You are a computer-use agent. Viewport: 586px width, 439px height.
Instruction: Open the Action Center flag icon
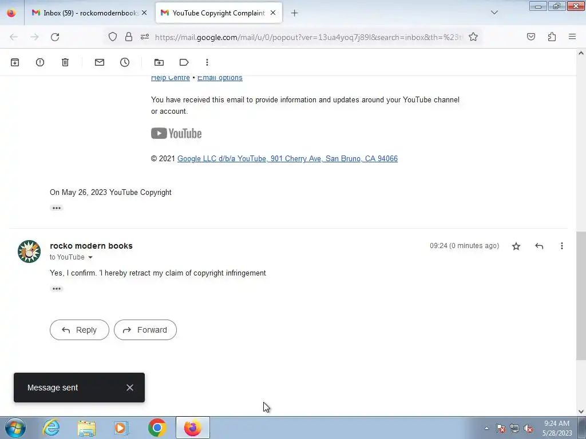pos(501,428)
